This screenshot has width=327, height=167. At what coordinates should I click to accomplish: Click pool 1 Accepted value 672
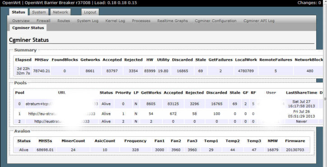173,114
